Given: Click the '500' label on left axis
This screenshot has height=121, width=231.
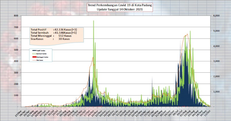Looking at the screenshot, I should click(16, 50).
